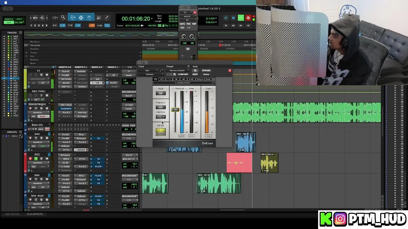
Task: Click the Setup A button in DeEsser
Action: click(200, 79)
